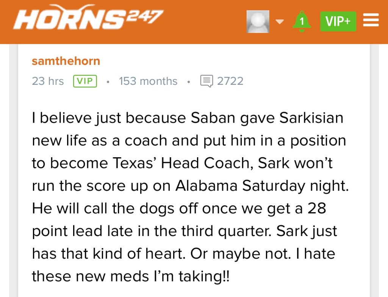
Task: Click the text 'these new meds I'm taking!!'
Action: point(131,276)
